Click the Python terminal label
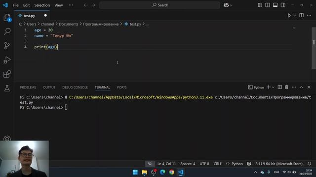316x177 pixels. (256, 88)
